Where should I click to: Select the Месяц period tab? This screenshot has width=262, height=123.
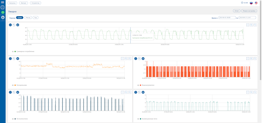(28, 18)
